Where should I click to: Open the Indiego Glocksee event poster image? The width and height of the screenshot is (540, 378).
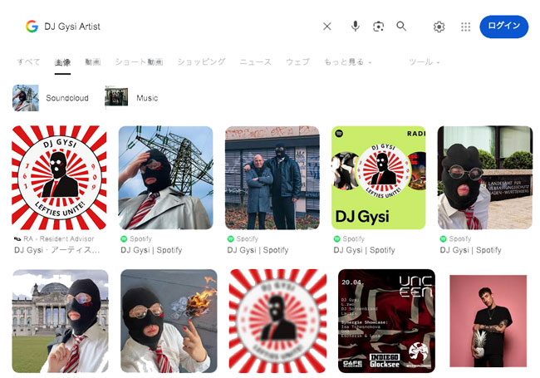(x=386, y=321)
